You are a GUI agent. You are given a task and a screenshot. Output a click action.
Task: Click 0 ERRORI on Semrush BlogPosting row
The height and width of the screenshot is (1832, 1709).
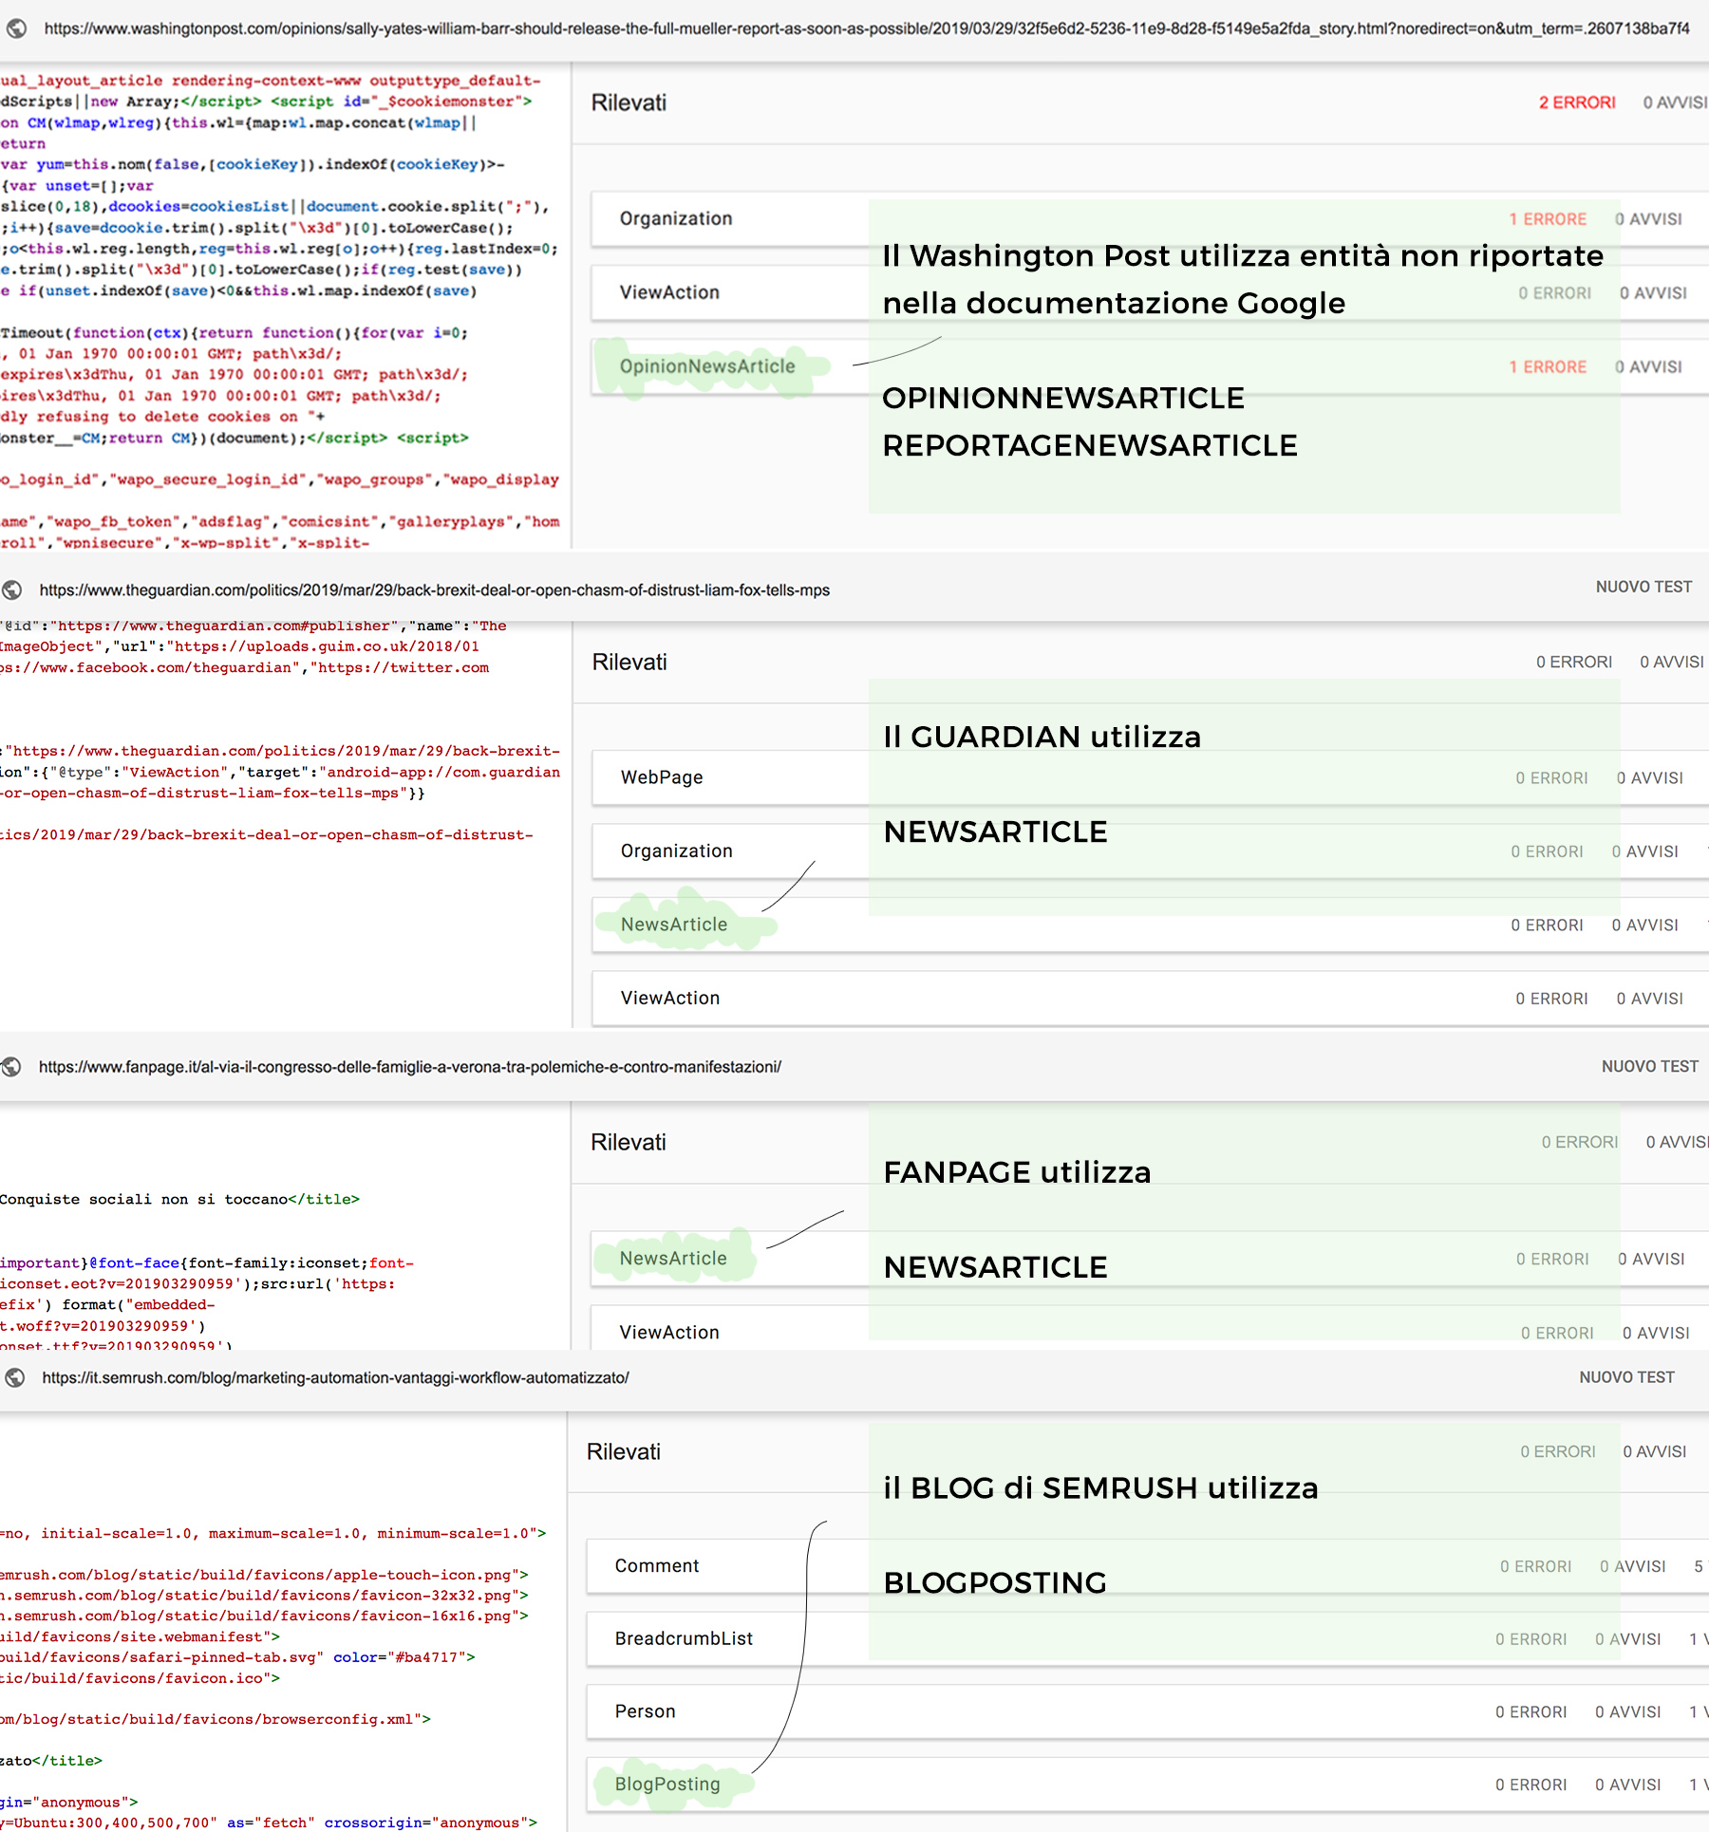click(1531, 1785)
